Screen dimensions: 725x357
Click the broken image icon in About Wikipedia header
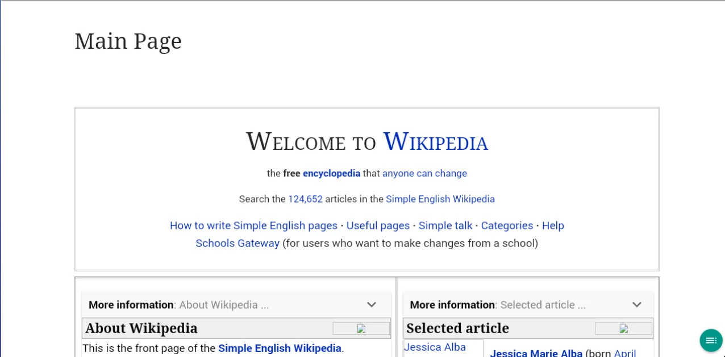pos(361,329)
